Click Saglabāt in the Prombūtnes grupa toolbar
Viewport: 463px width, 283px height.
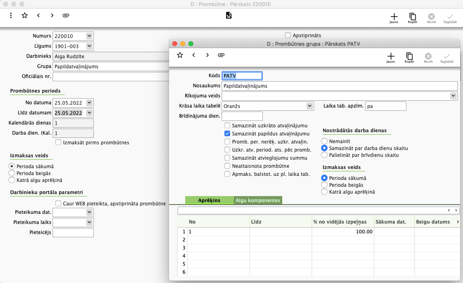[x=447, y=58]
